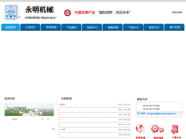Click the 走进永明 section heading
The image size is (186, 139).
[x=9, y=98]
